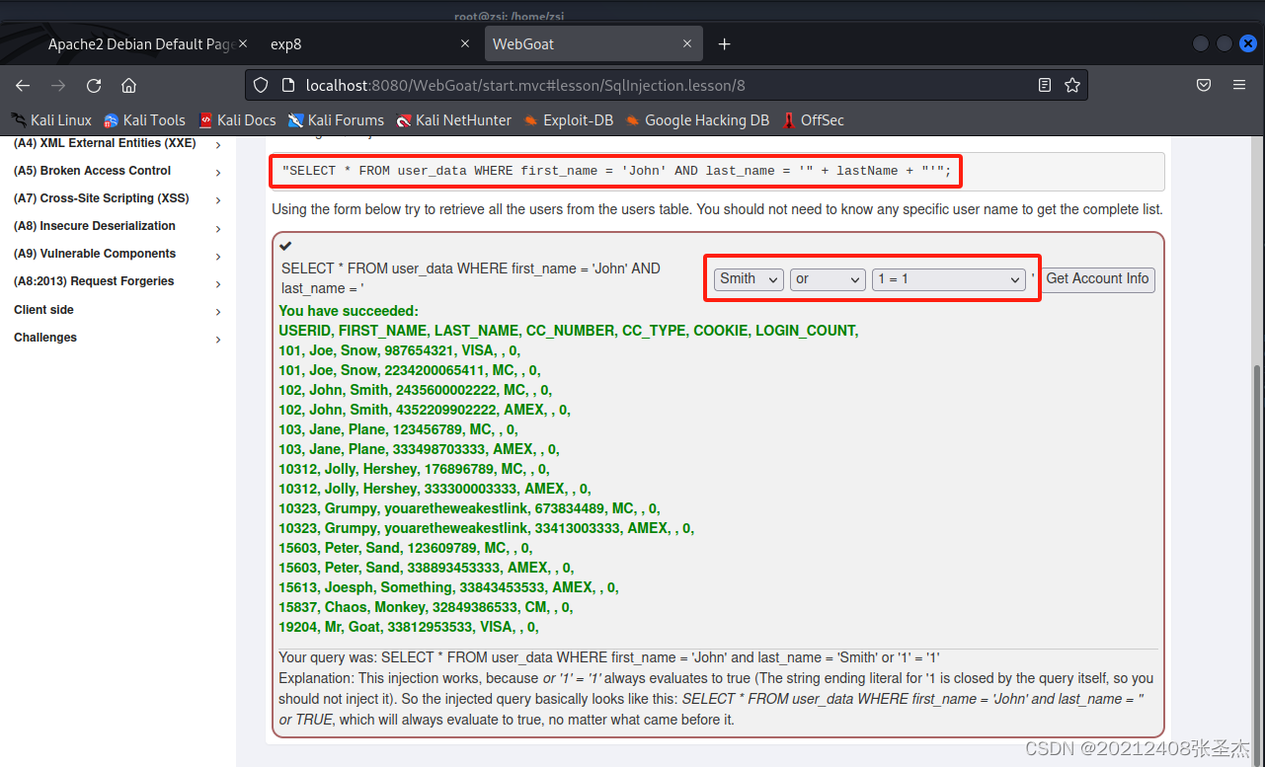Switch to the Apache2 Debian Default Page tab
1265x767 pixels.
[140, 44]
